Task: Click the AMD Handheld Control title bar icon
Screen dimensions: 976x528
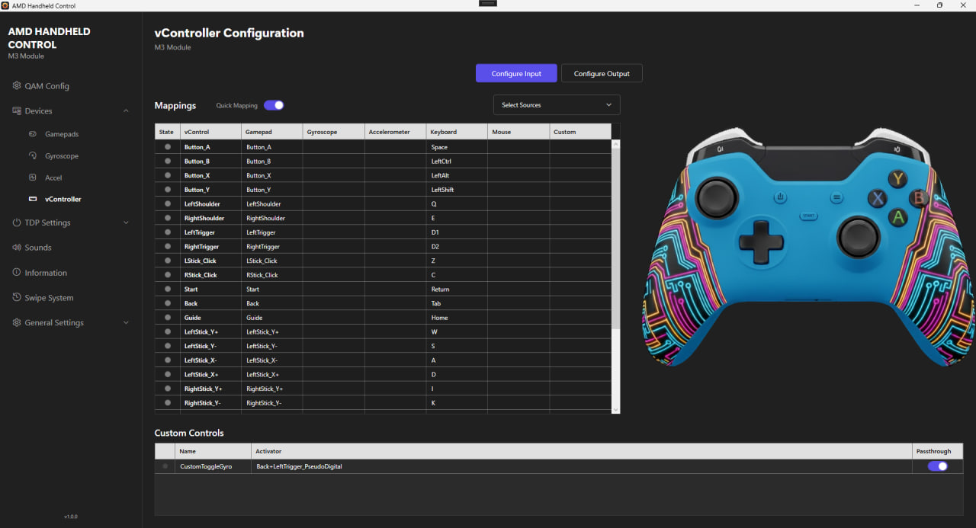Action: (5, 5)
